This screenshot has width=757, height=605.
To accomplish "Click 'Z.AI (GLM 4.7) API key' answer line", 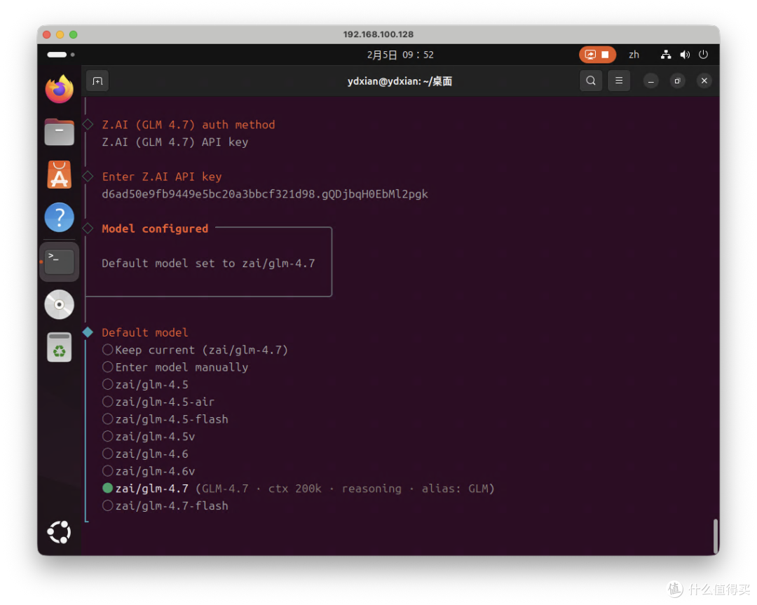I will click(175, 142).
